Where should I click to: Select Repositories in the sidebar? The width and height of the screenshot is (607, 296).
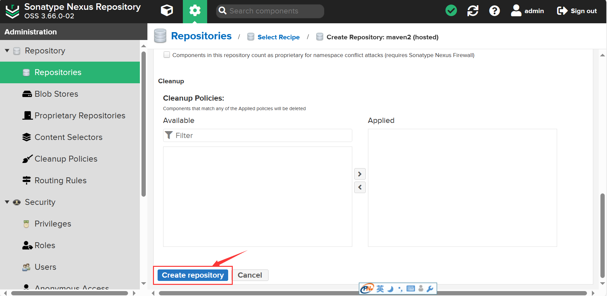(x=70, y=72)
